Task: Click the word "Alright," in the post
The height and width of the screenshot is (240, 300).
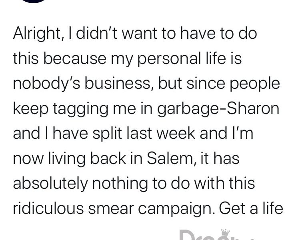Action: (x=37, y=34)
